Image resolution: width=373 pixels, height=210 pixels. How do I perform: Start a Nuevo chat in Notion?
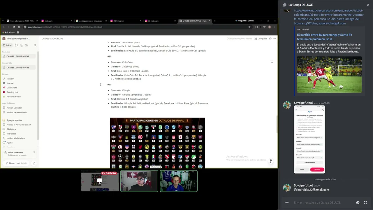click(x=16, y=163)
